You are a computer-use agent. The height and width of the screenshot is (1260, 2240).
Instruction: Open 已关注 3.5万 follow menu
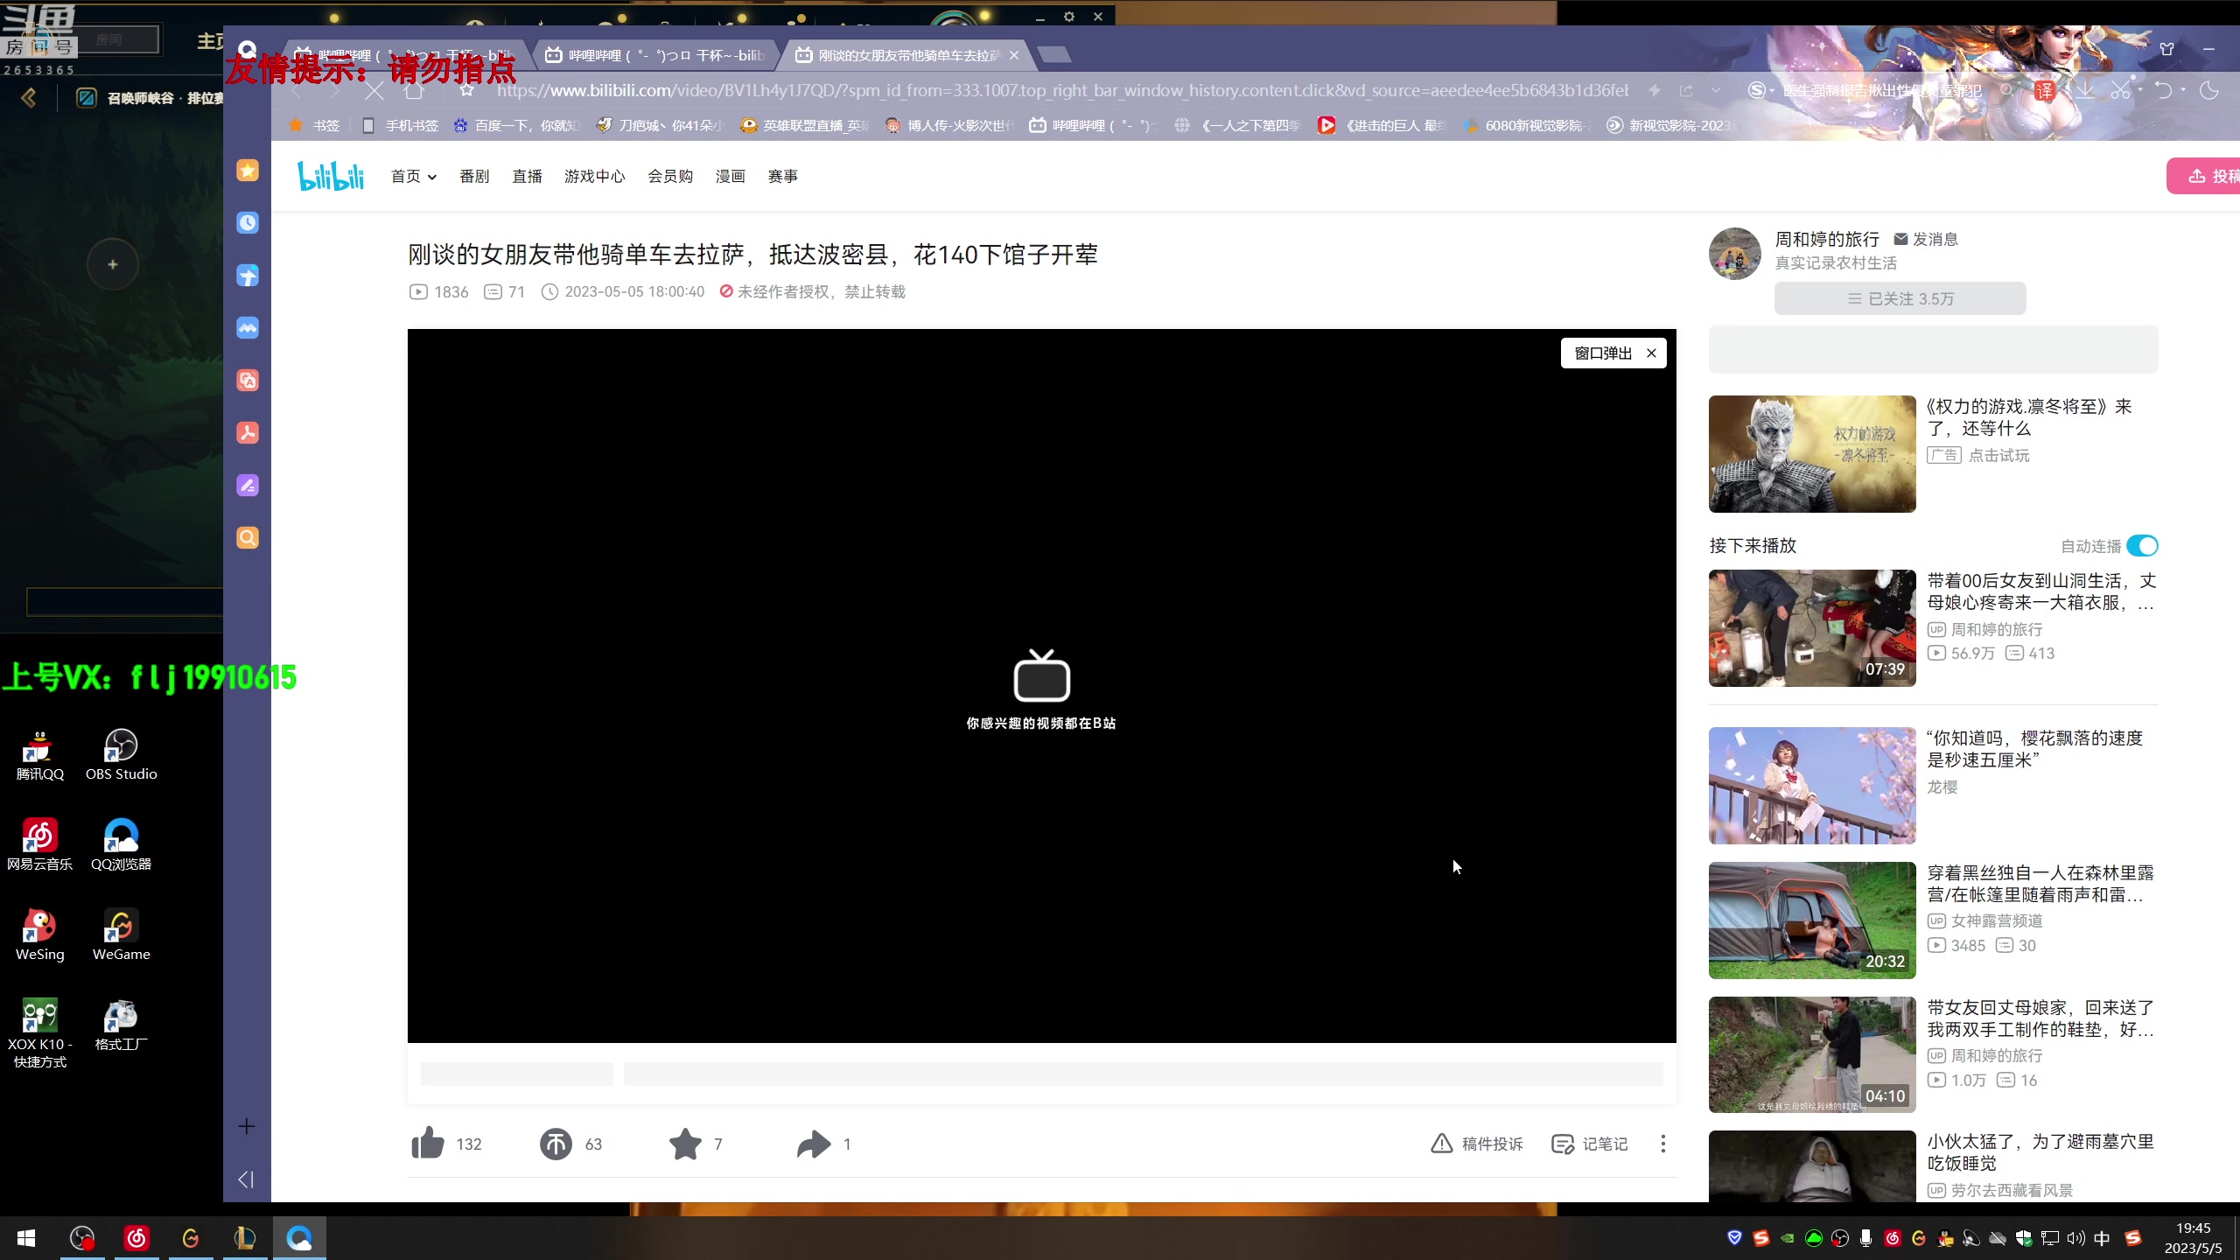(1900, 298)
